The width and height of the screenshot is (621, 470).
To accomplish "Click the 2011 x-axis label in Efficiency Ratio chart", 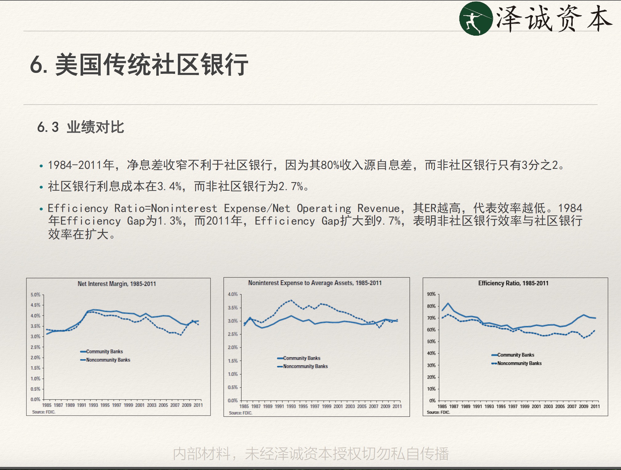I will coord(595,406).
